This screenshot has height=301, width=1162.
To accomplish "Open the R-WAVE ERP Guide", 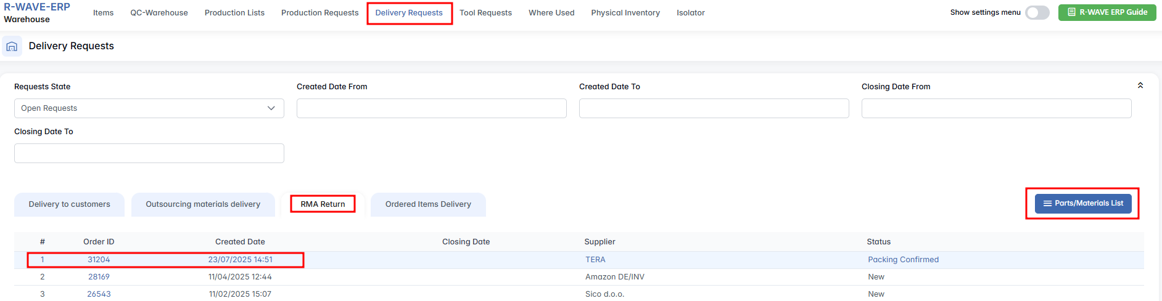I will (x=1107, y=12).
